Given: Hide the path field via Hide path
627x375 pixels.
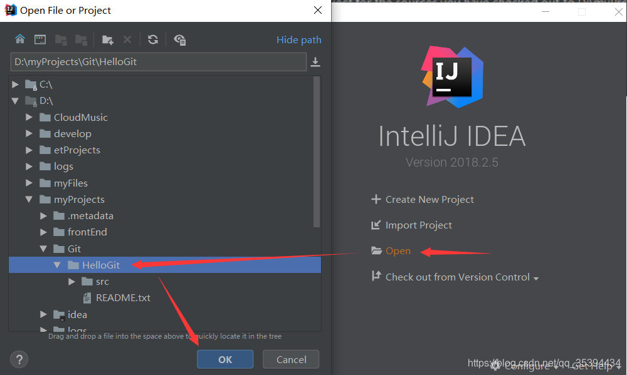Looking at the screenshot, I should [298, 40].
